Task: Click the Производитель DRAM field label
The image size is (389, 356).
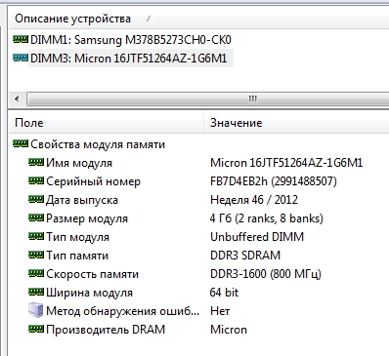Action: click(x=106, y=330)
